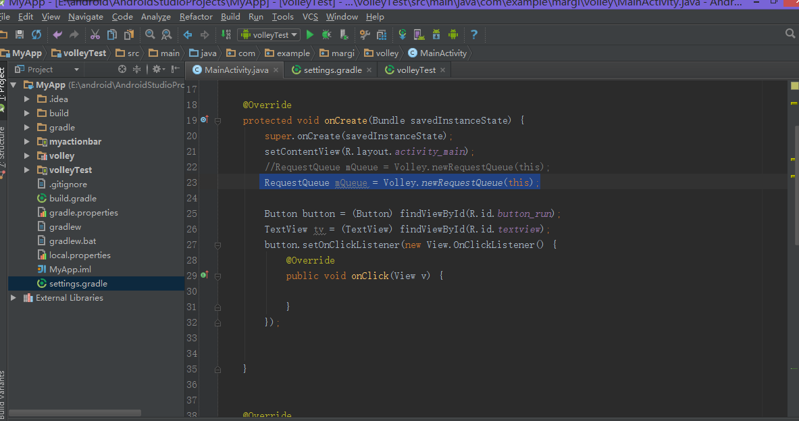799x421 pixels.
Task: Open the VCS menu
Action: (310, 17)
